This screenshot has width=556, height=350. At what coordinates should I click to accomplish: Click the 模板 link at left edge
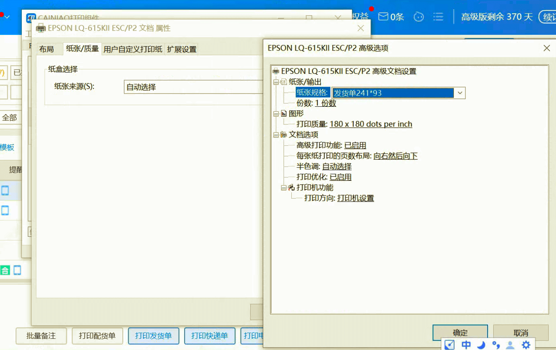pyautogui.click(x=7, y=147)
